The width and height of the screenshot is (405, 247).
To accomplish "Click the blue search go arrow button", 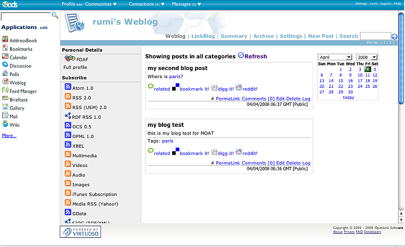I will click(394, 37).
